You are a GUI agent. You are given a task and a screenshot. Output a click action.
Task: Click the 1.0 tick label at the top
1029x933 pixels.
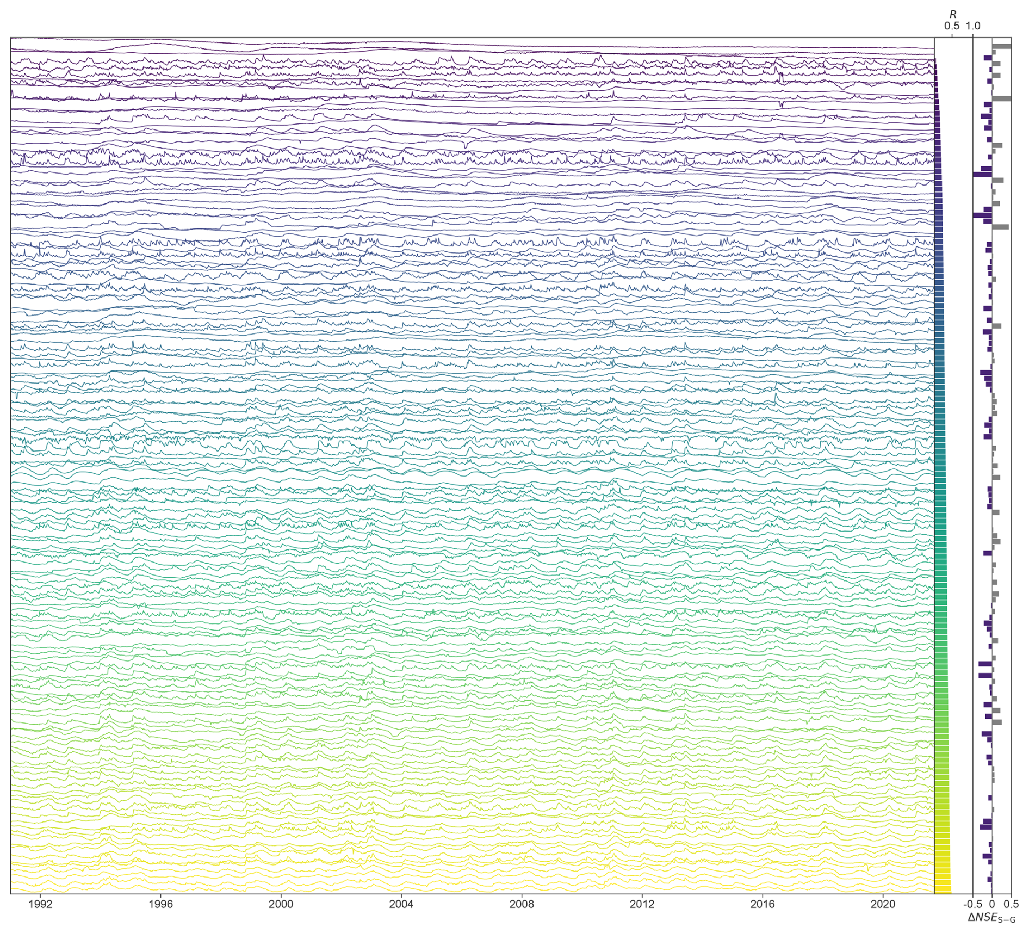[x=973, y=26]
